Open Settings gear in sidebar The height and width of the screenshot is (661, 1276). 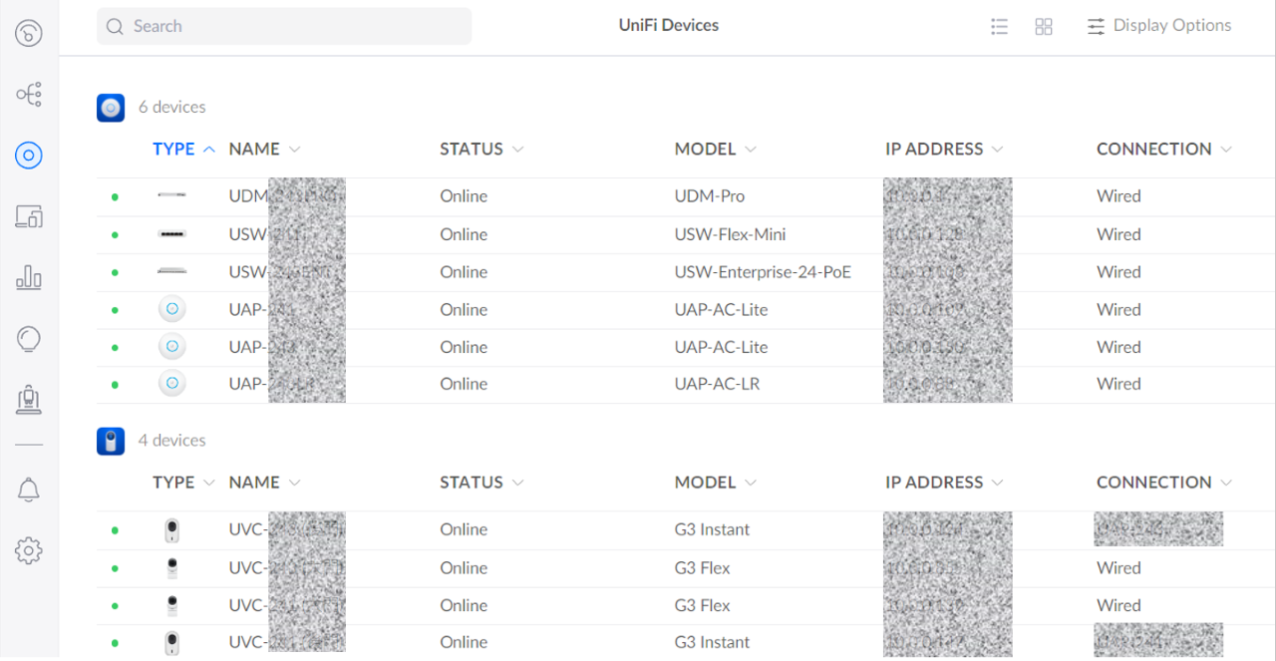pyautogui.click(x=29, y=550)
